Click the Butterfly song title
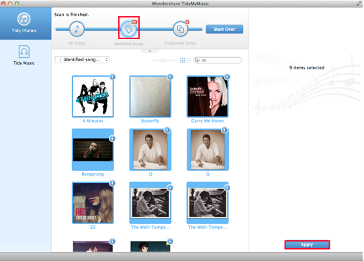364x261 pixels. [150, 121]
